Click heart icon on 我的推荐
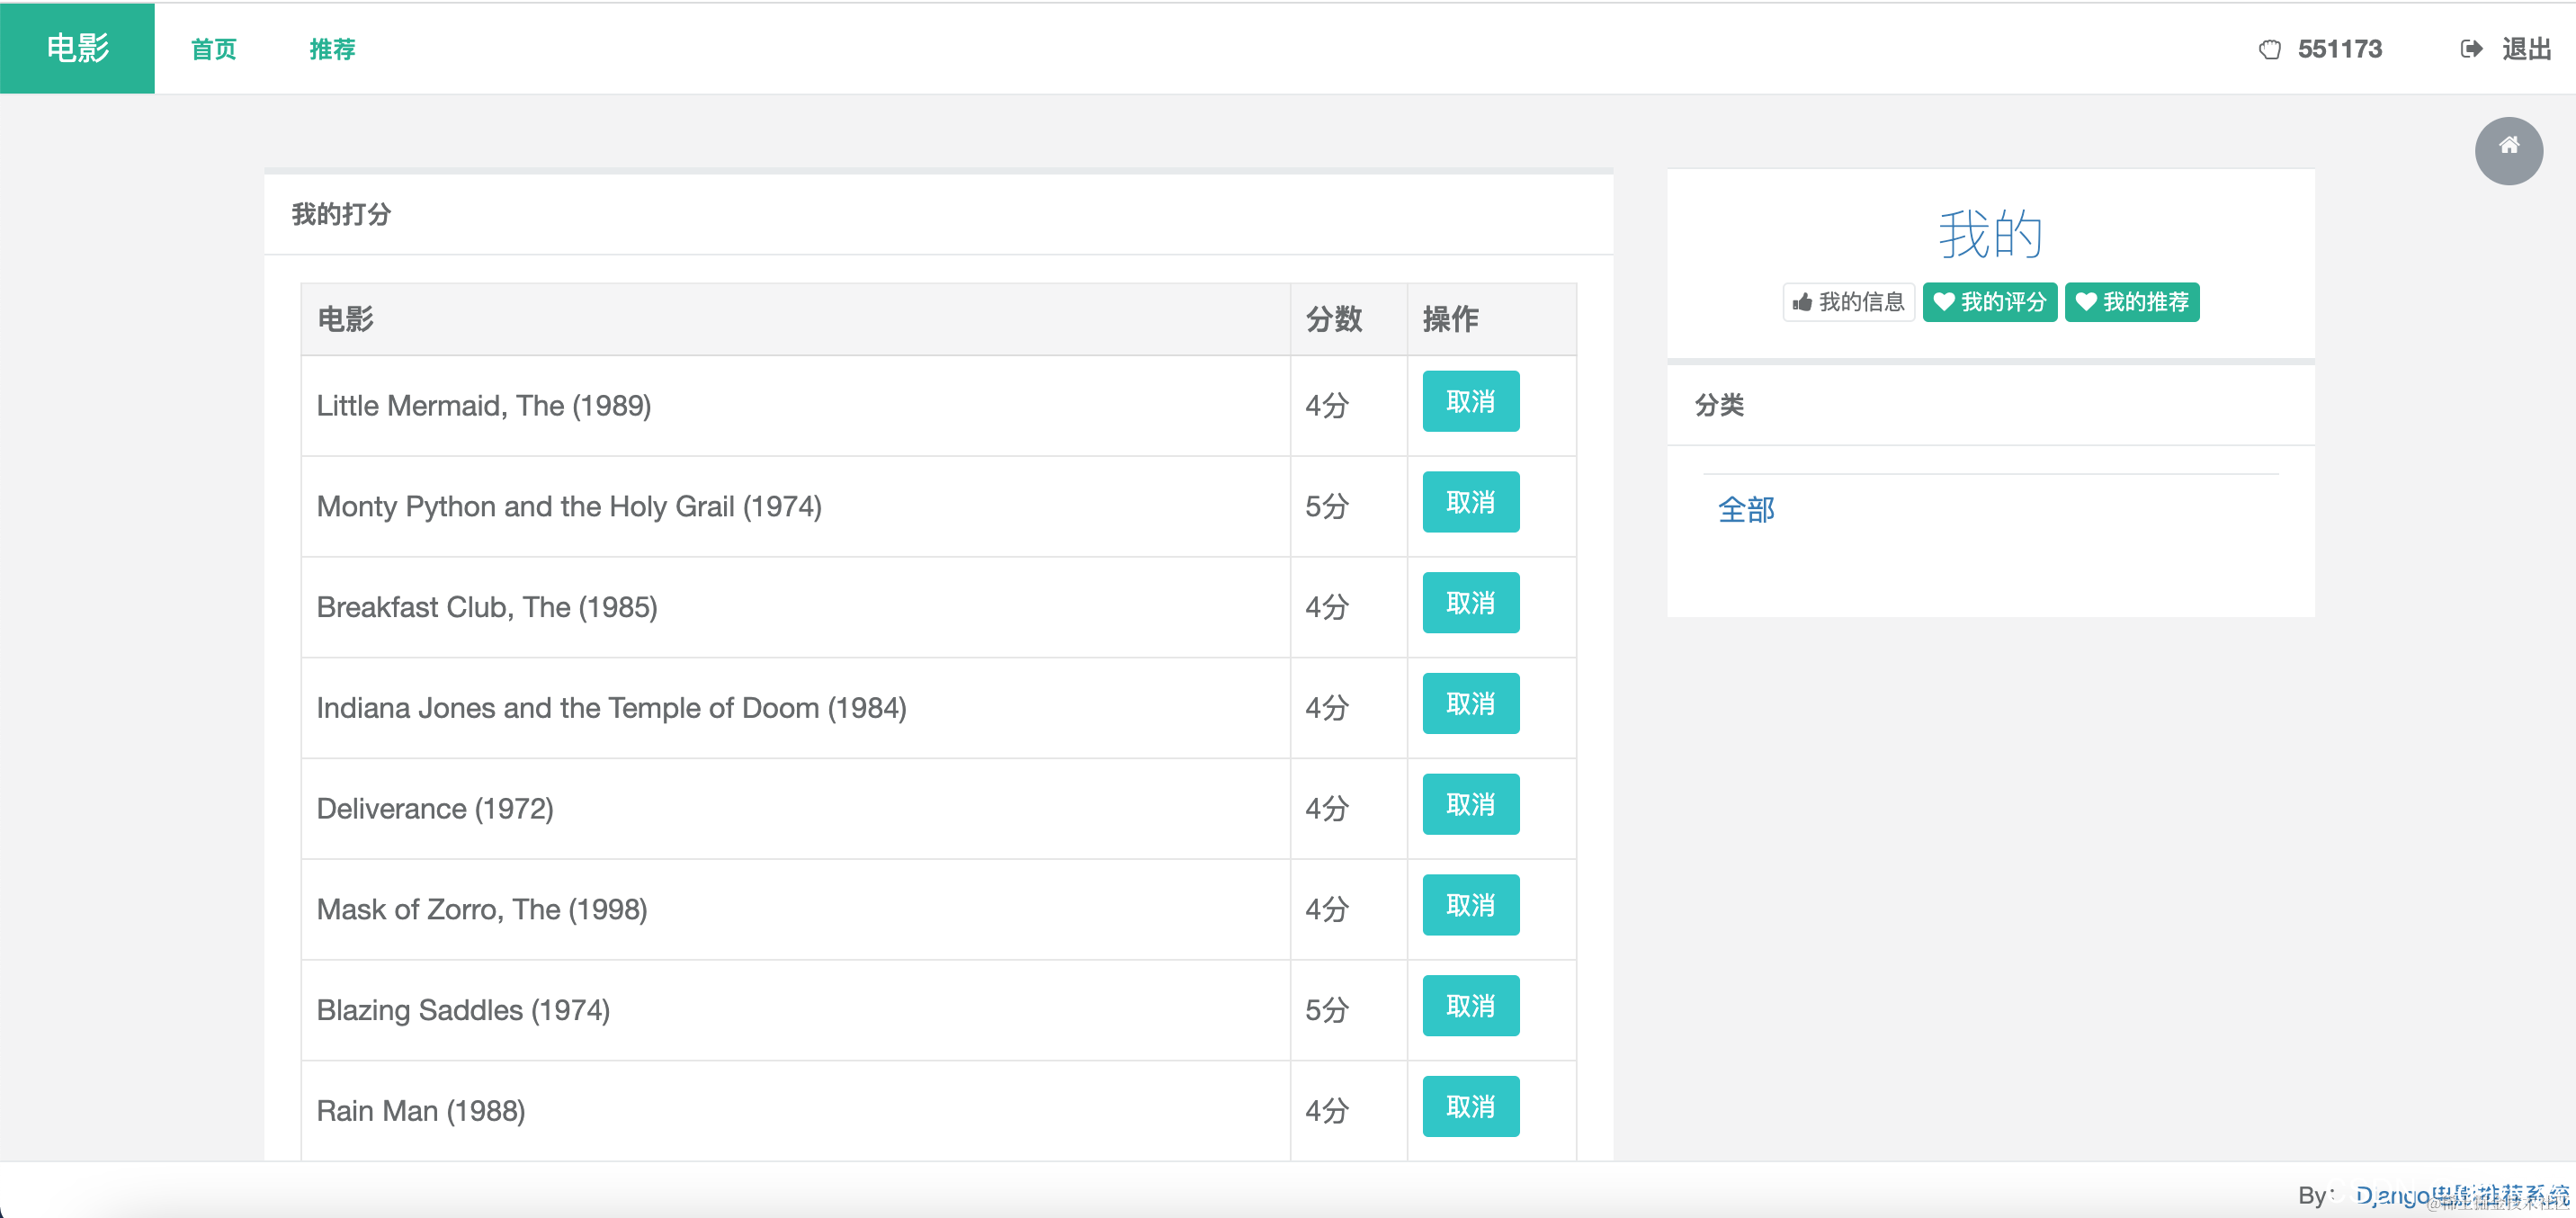Viewport: 2576px width, 1218px height. pyautogui.click(x=2085, y=302)
